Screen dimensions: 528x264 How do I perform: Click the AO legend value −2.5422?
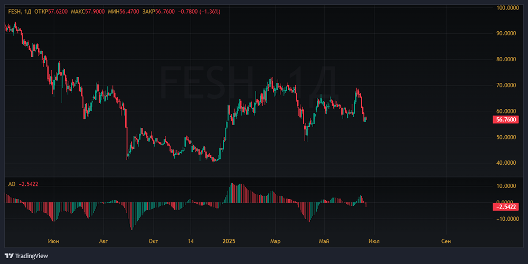point(29,184)
